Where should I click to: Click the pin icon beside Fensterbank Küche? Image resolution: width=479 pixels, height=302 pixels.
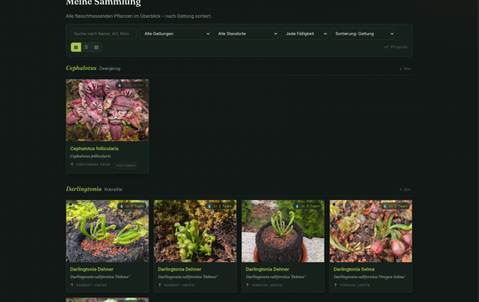(x=72, y=164)
